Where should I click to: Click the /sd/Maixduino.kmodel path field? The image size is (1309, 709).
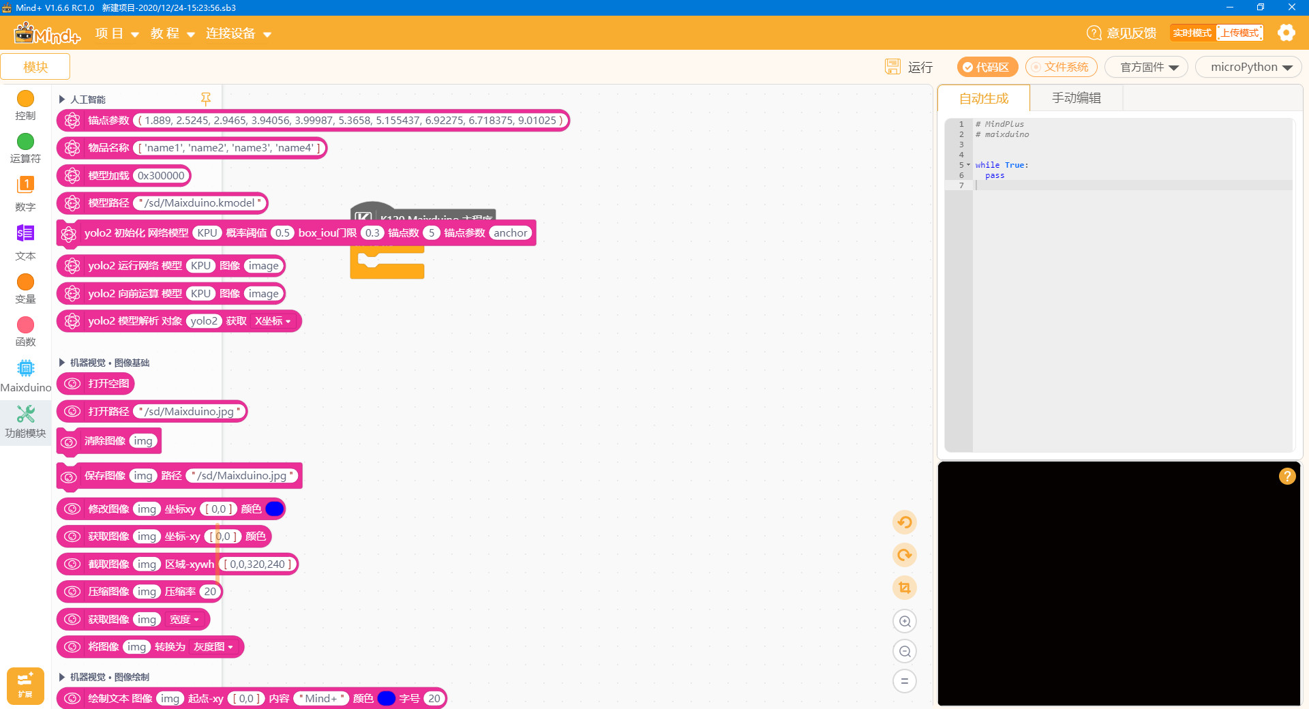pyautogui.click(x=200, y=203)
